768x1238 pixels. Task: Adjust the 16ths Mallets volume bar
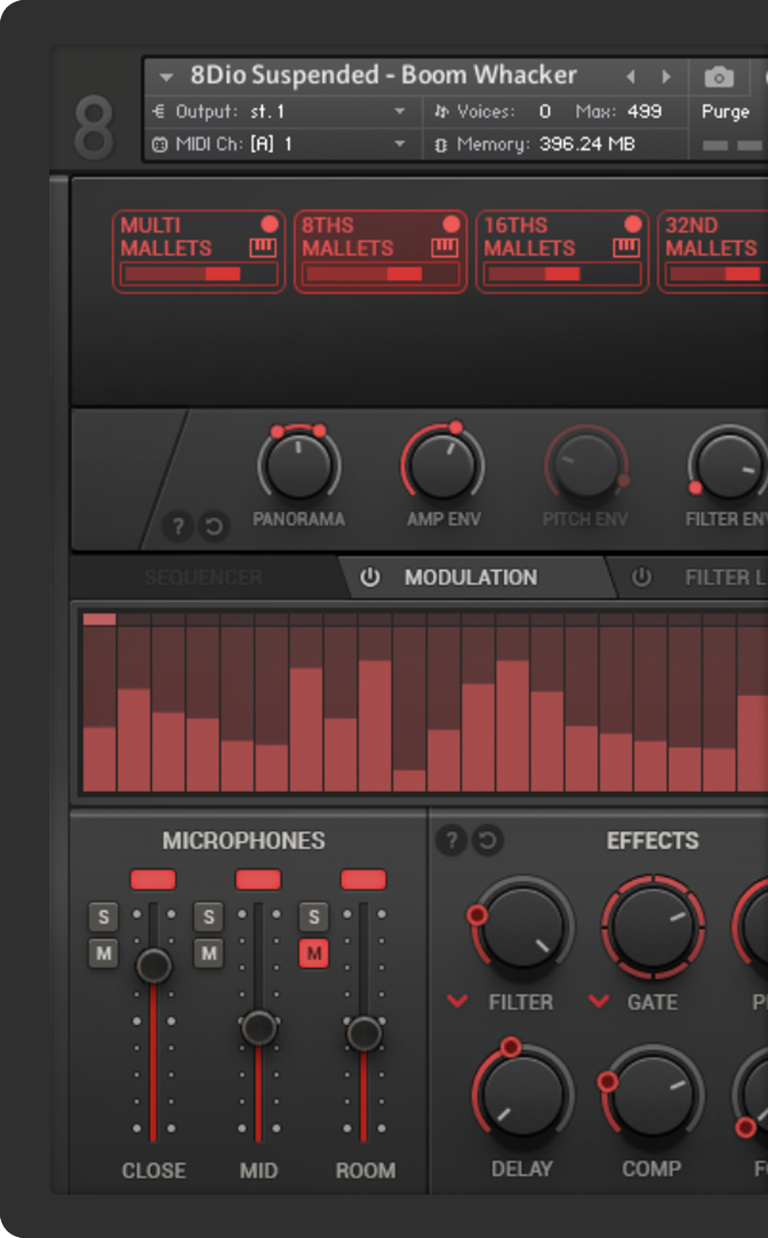pos(562,274)
